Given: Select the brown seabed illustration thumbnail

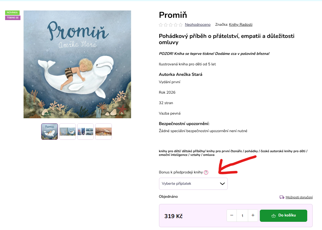Looking at the screenshot, I should 103,132.
